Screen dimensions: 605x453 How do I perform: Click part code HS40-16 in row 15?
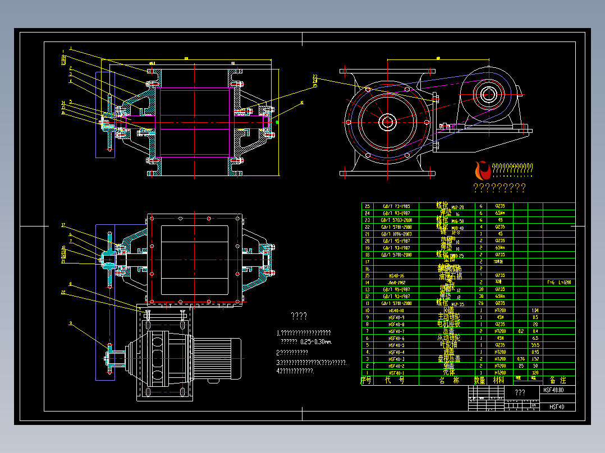397,276
